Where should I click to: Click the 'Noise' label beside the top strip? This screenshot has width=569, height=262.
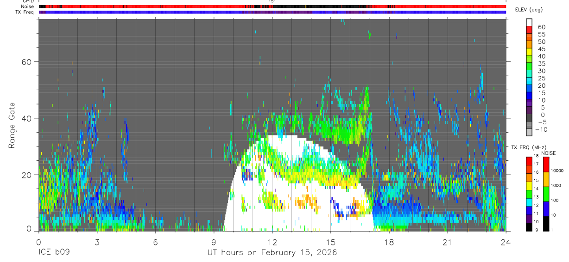click(27, 6)
